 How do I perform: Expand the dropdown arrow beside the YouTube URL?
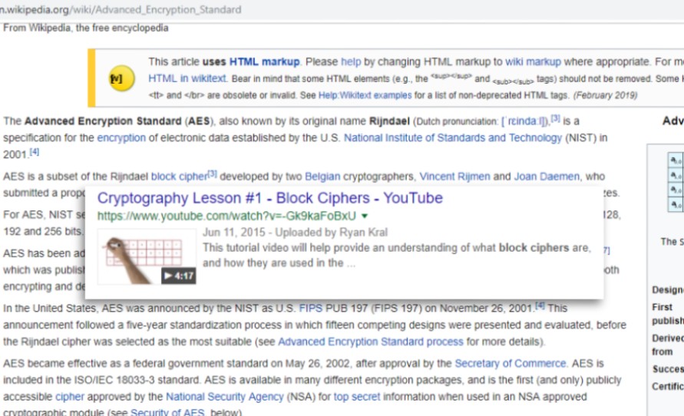(x=365, y=216)
